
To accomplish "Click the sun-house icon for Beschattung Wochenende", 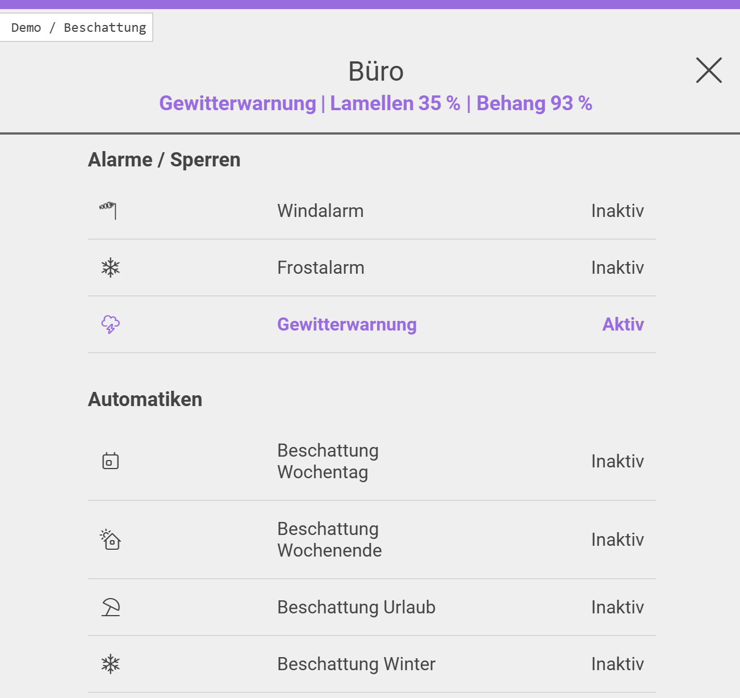I will click(110, 539).
